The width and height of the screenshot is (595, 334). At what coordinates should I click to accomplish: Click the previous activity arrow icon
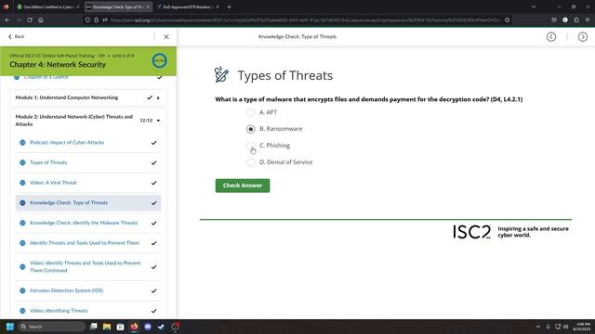pyautogui.click(x=551, y=37)
